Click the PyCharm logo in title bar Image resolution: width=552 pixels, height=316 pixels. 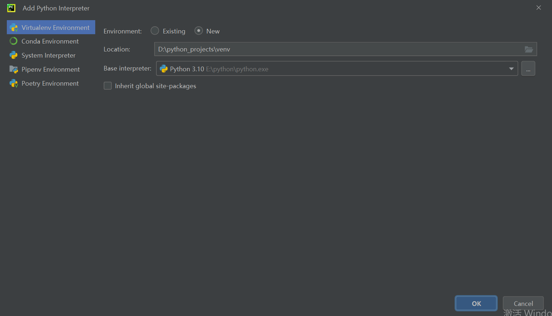[11, 8]
